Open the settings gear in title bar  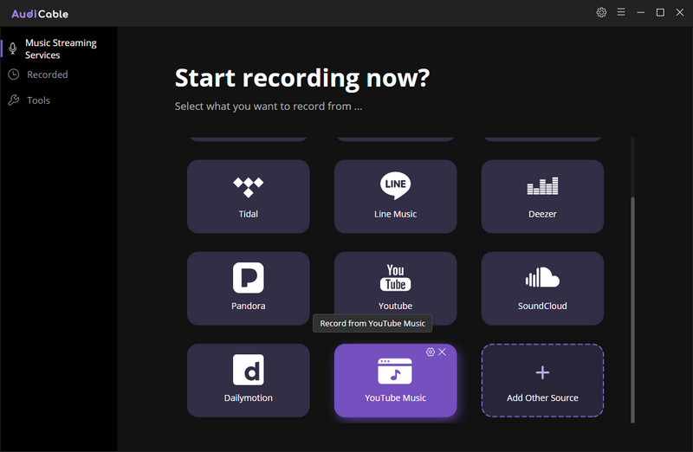[601, 12]
